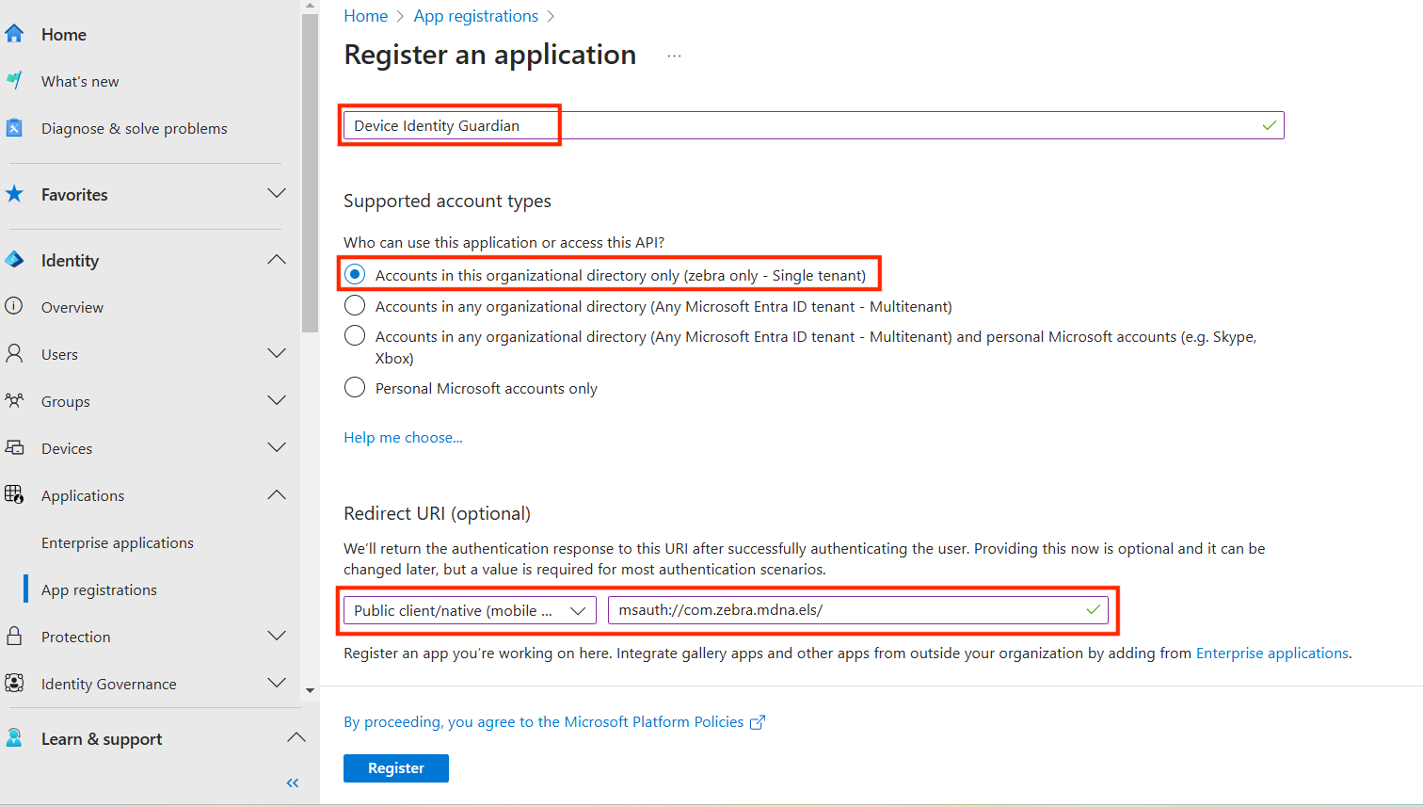Click the Identity Governance icon
The width and height of the screenshot is (1423, 807).
(x=14, y=684)
